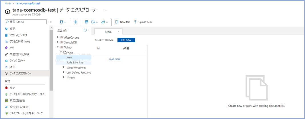The height and width of the screenshot is (119, 305).
Task: Open the dropdown arrow beside the folder-gear icon
Action: click(97, 22)
